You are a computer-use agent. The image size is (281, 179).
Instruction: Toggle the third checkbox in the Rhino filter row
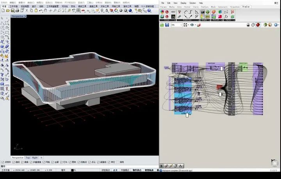pyautogui.click(x=22, y=162)
